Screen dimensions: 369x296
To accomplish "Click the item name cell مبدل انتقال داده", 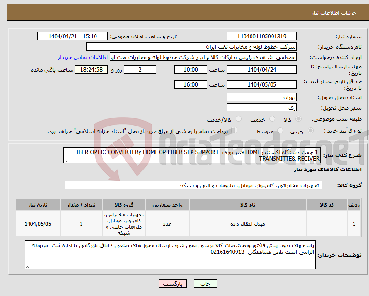I will pos(248,224).
